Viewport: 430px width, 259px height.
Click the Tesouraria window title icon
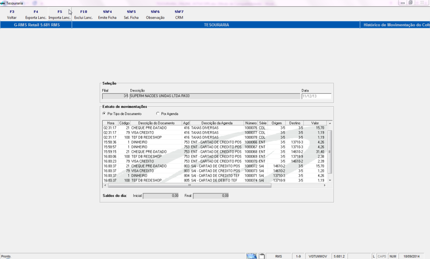coord(2,3)
